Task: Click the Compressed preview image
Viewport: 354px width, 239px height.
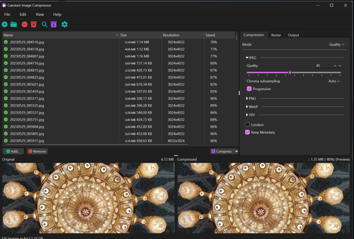Action: [x=263, y=198]
